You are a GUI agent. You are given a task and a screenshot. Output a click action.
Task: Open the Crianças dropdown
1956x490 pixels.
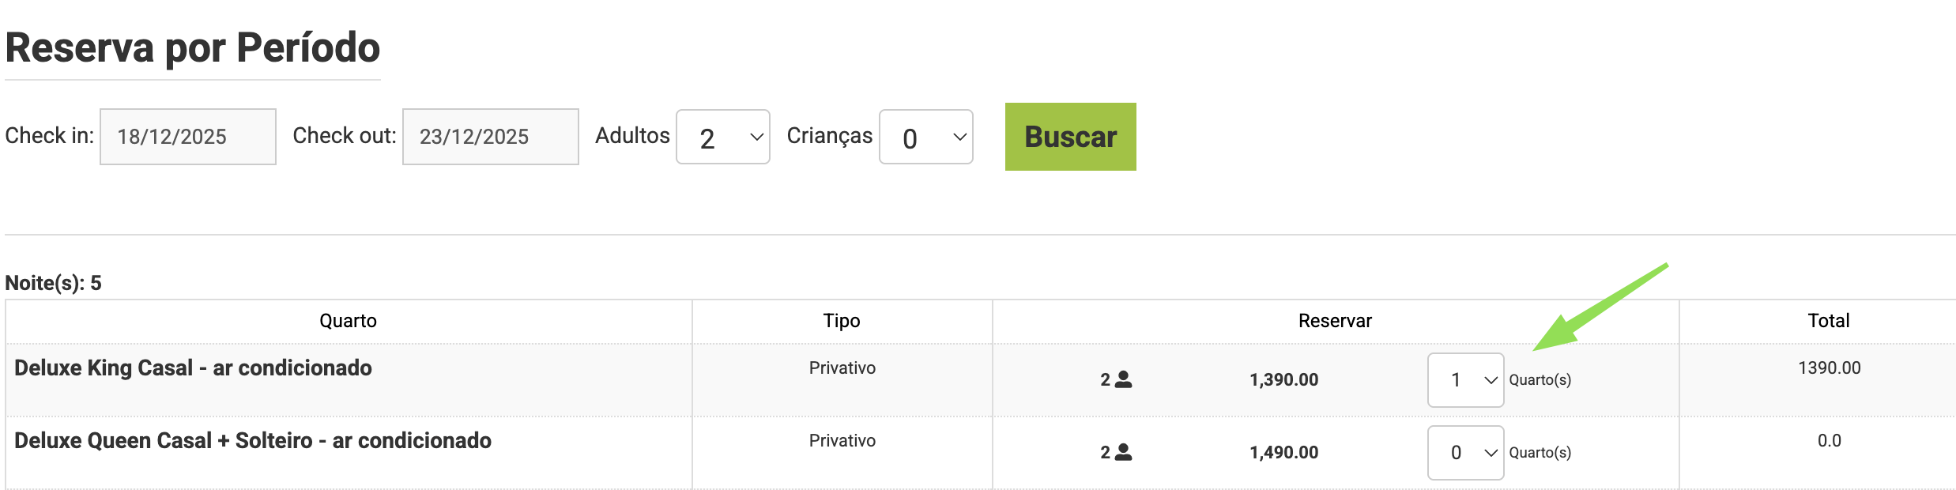(925, 137)
